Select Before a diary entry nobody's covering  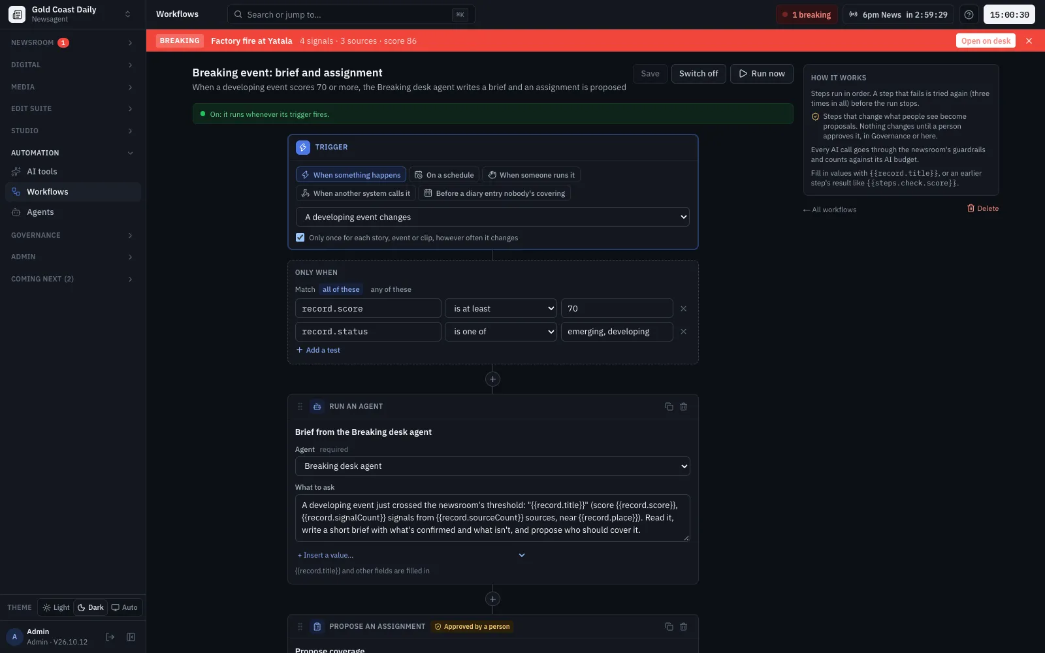click(x=494, y=193)
